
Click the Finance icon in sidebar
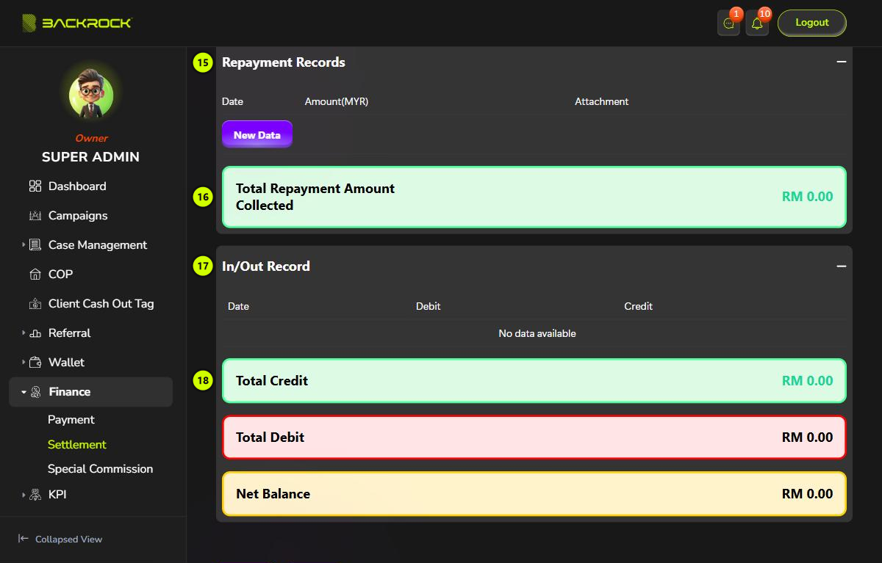pos(35,392)
